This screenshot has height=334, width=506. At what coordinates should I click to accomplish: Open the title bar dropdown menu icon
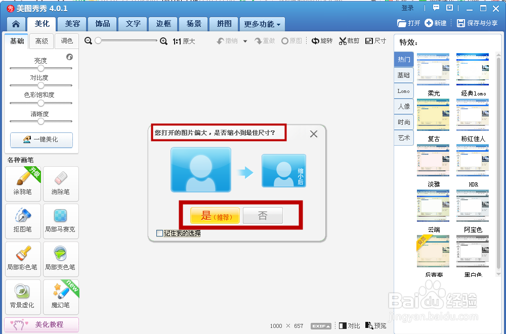coord(449,8)
